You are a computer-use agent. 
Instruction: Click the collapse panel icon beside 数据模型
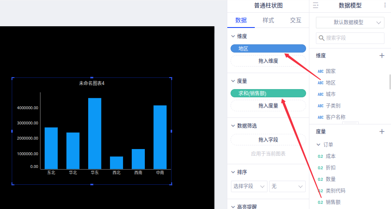(x=316, y=5)
